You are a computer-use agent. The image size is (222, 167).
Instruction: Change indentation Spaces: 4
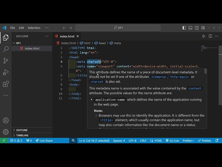(119, 141)
